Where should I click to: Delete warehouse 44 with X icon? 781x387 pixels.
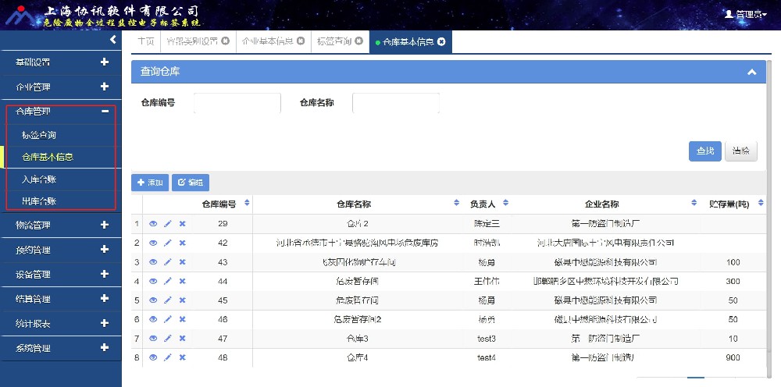[x=182, y=281]
